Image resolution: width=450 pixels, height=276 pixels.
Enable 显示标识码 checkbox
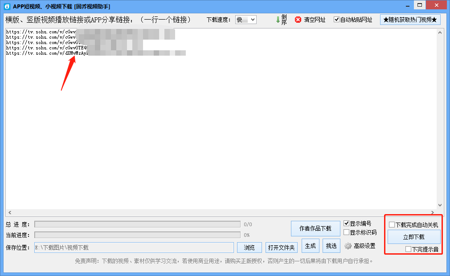[346, 232]
